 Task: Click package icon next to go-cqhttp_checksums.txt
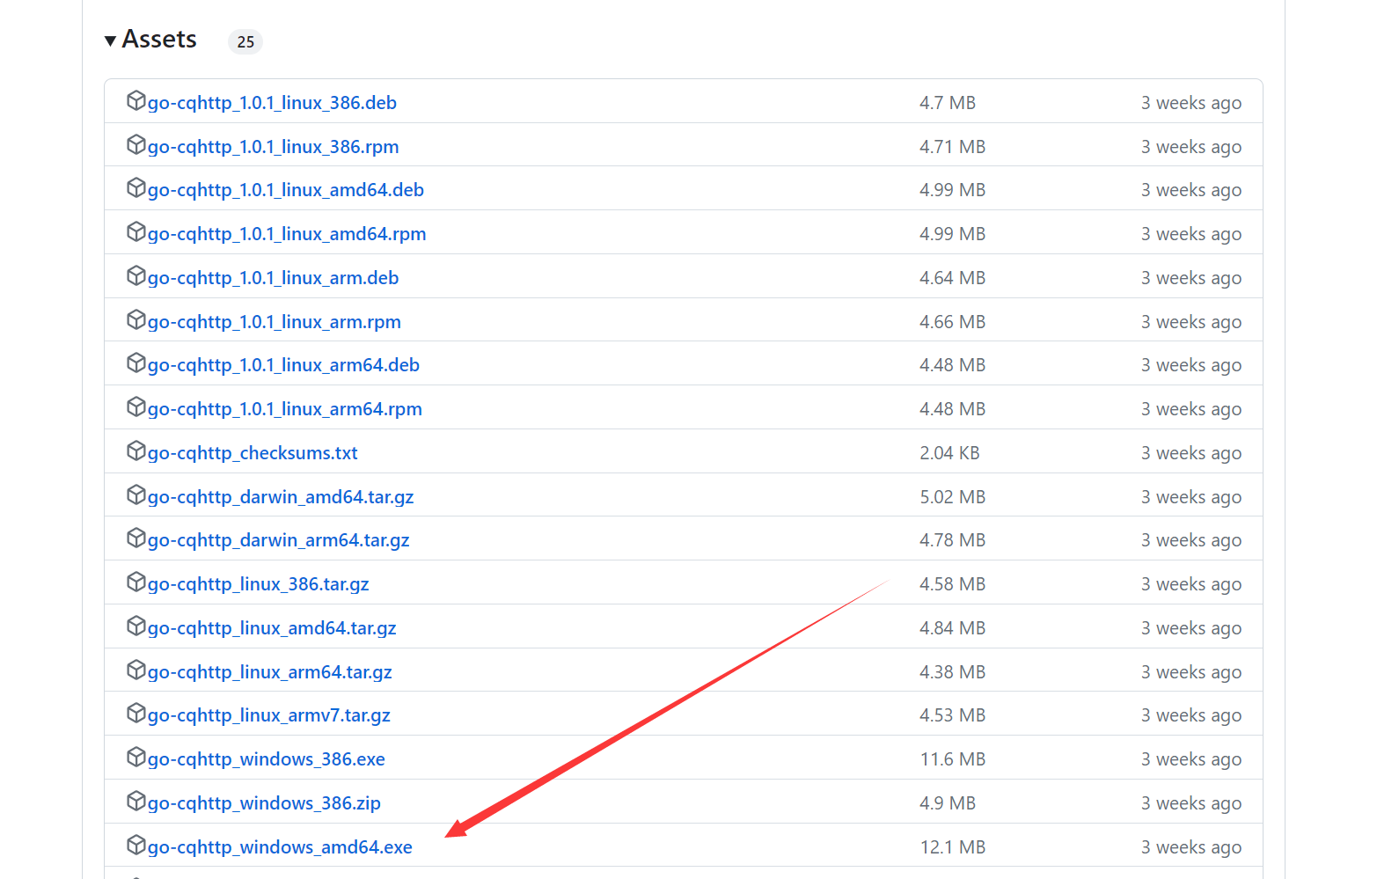click(136, 450)
